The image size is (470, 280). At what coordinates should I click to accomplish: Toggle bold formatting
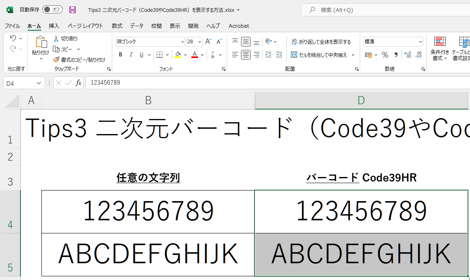click(120, 55)
